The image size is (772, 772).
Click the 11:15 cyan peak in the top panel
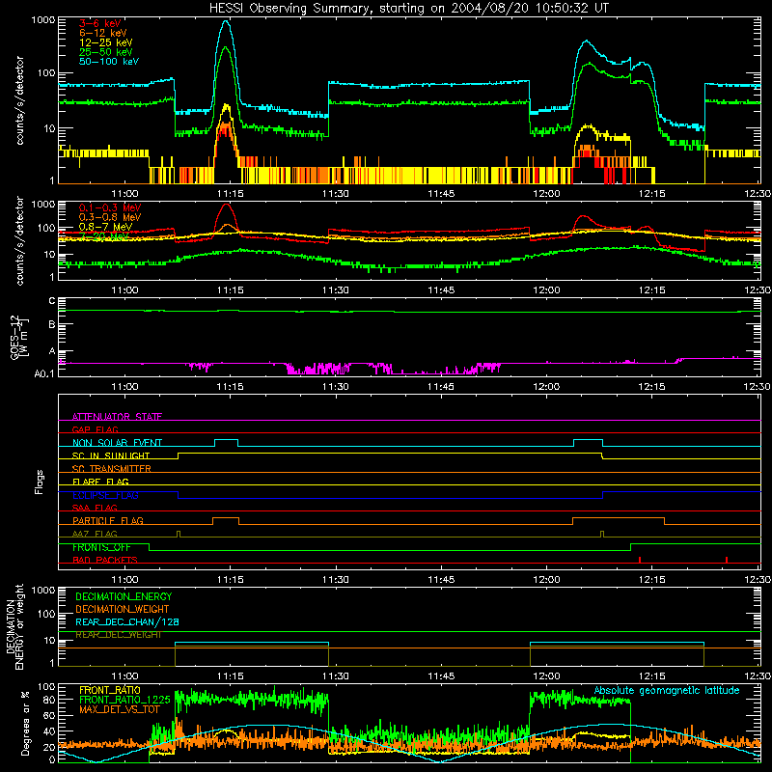(226, 22)
